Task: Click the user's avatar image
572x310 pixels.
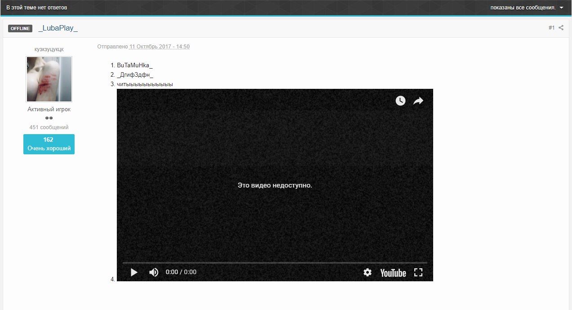Action: point(49,79)
